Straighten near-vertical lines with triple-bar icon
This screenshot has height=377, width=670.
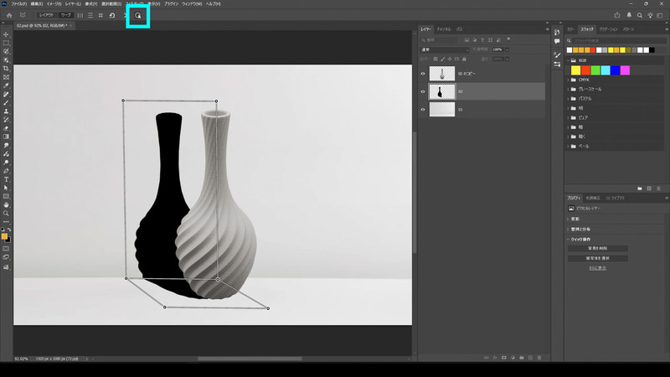pyautogui.click(x=80, y=15)
